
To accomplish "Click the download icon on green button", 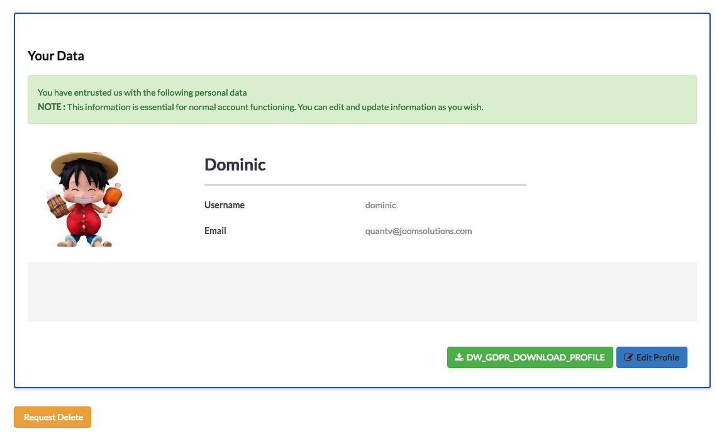I will tap(459, 357).
